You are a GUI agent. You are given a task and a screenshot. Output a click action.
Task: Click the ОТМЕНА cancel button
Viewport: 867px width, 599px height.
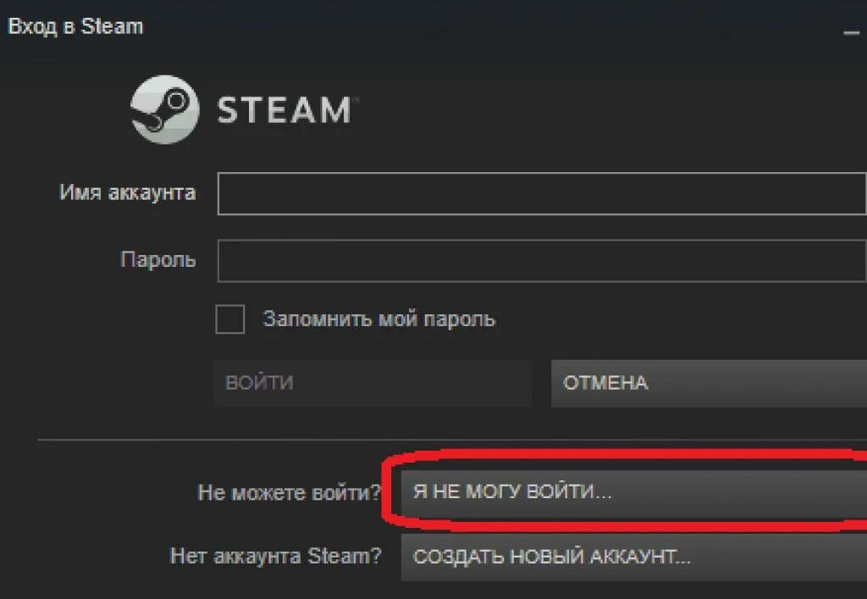pyautogui.click(x=709, y=383)
